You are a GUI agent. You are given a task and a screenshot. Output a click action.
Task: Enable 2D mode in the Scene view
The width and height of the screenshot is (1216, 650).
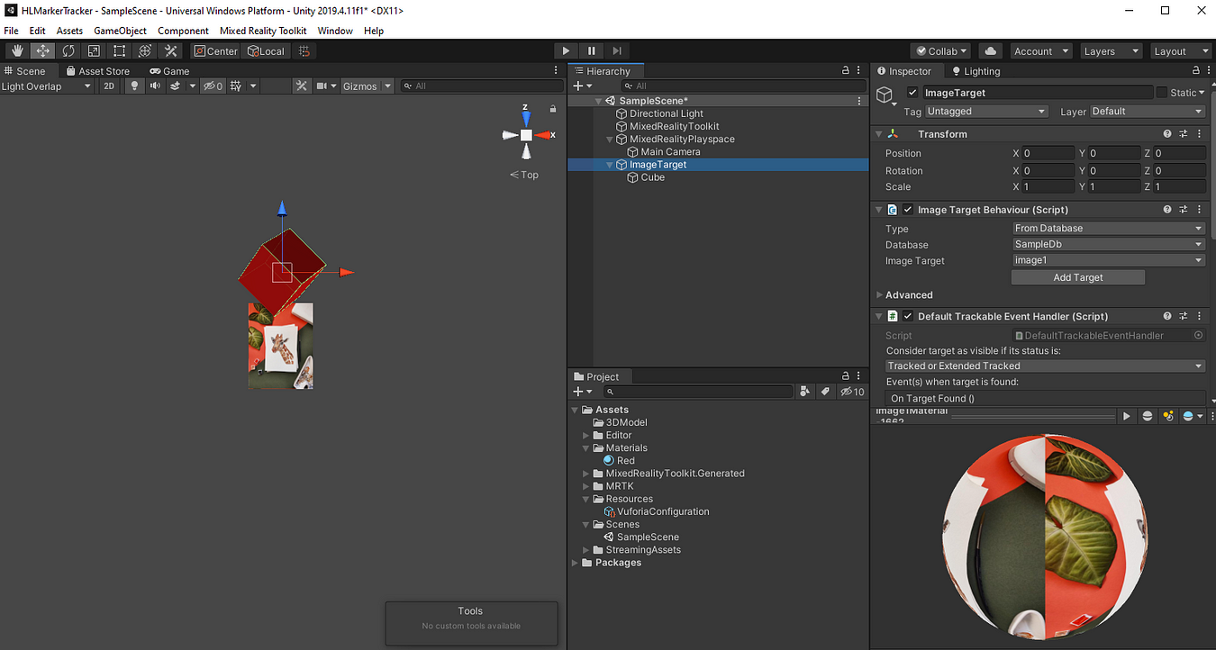(108, 86)
